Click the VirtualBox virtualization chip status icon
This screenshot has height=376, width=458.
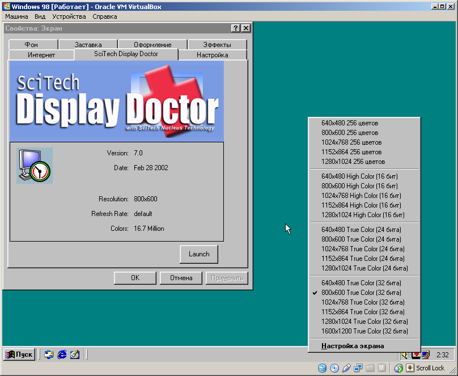pos(382,368)
